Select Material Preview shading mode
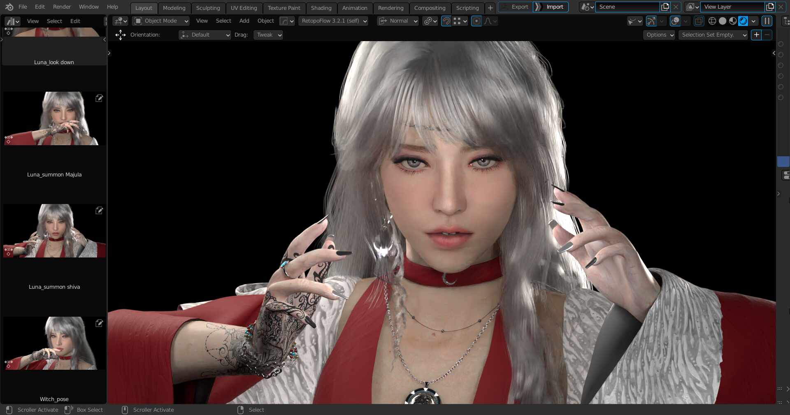This screenshot has width=790, height=415. pos(732,21)
